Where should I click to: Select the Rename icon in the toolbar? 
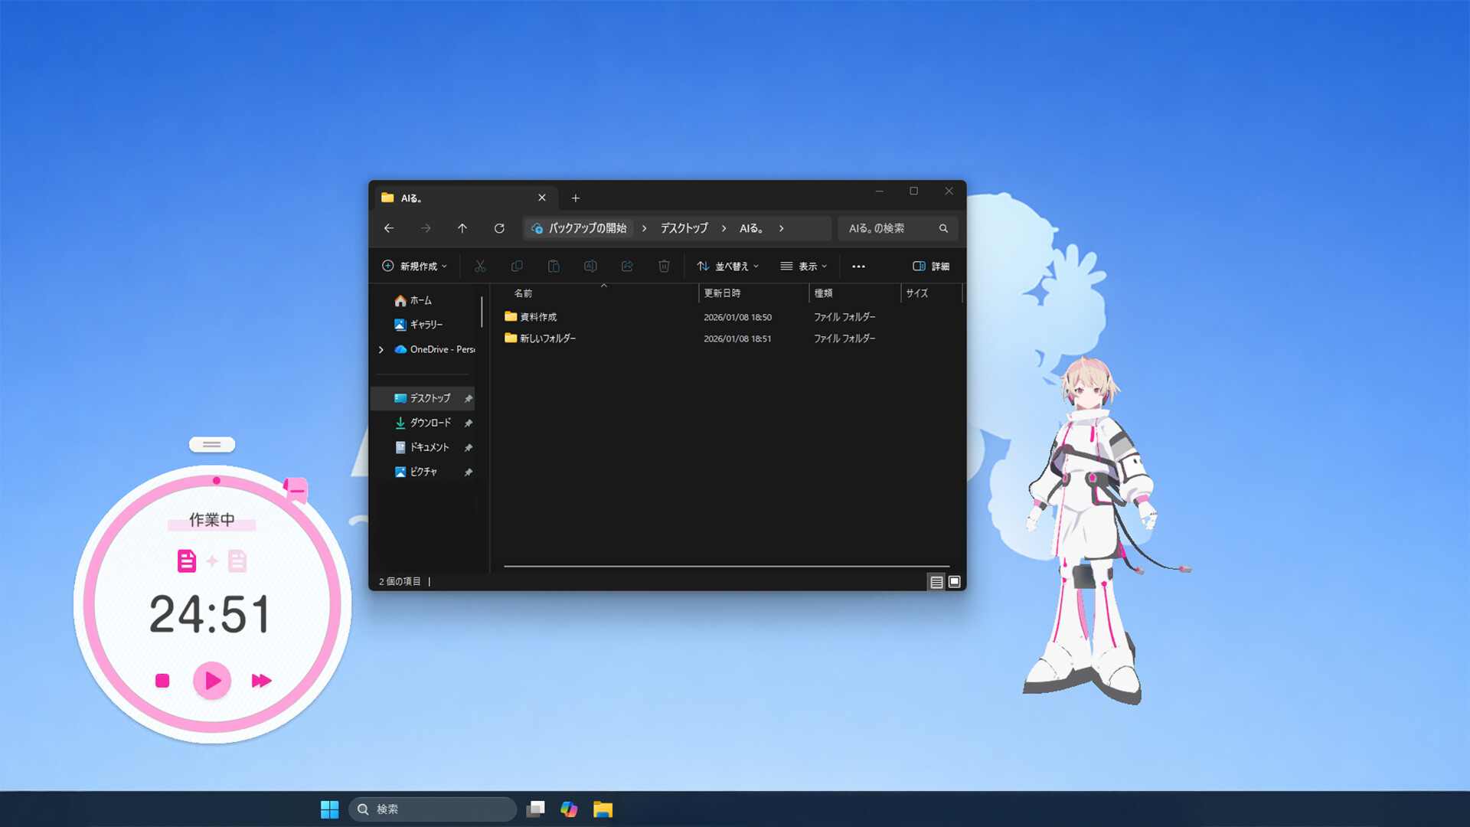590,266
